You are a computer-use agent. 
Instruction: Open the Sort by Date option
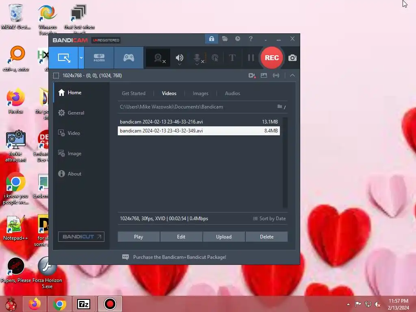(269, 219)
